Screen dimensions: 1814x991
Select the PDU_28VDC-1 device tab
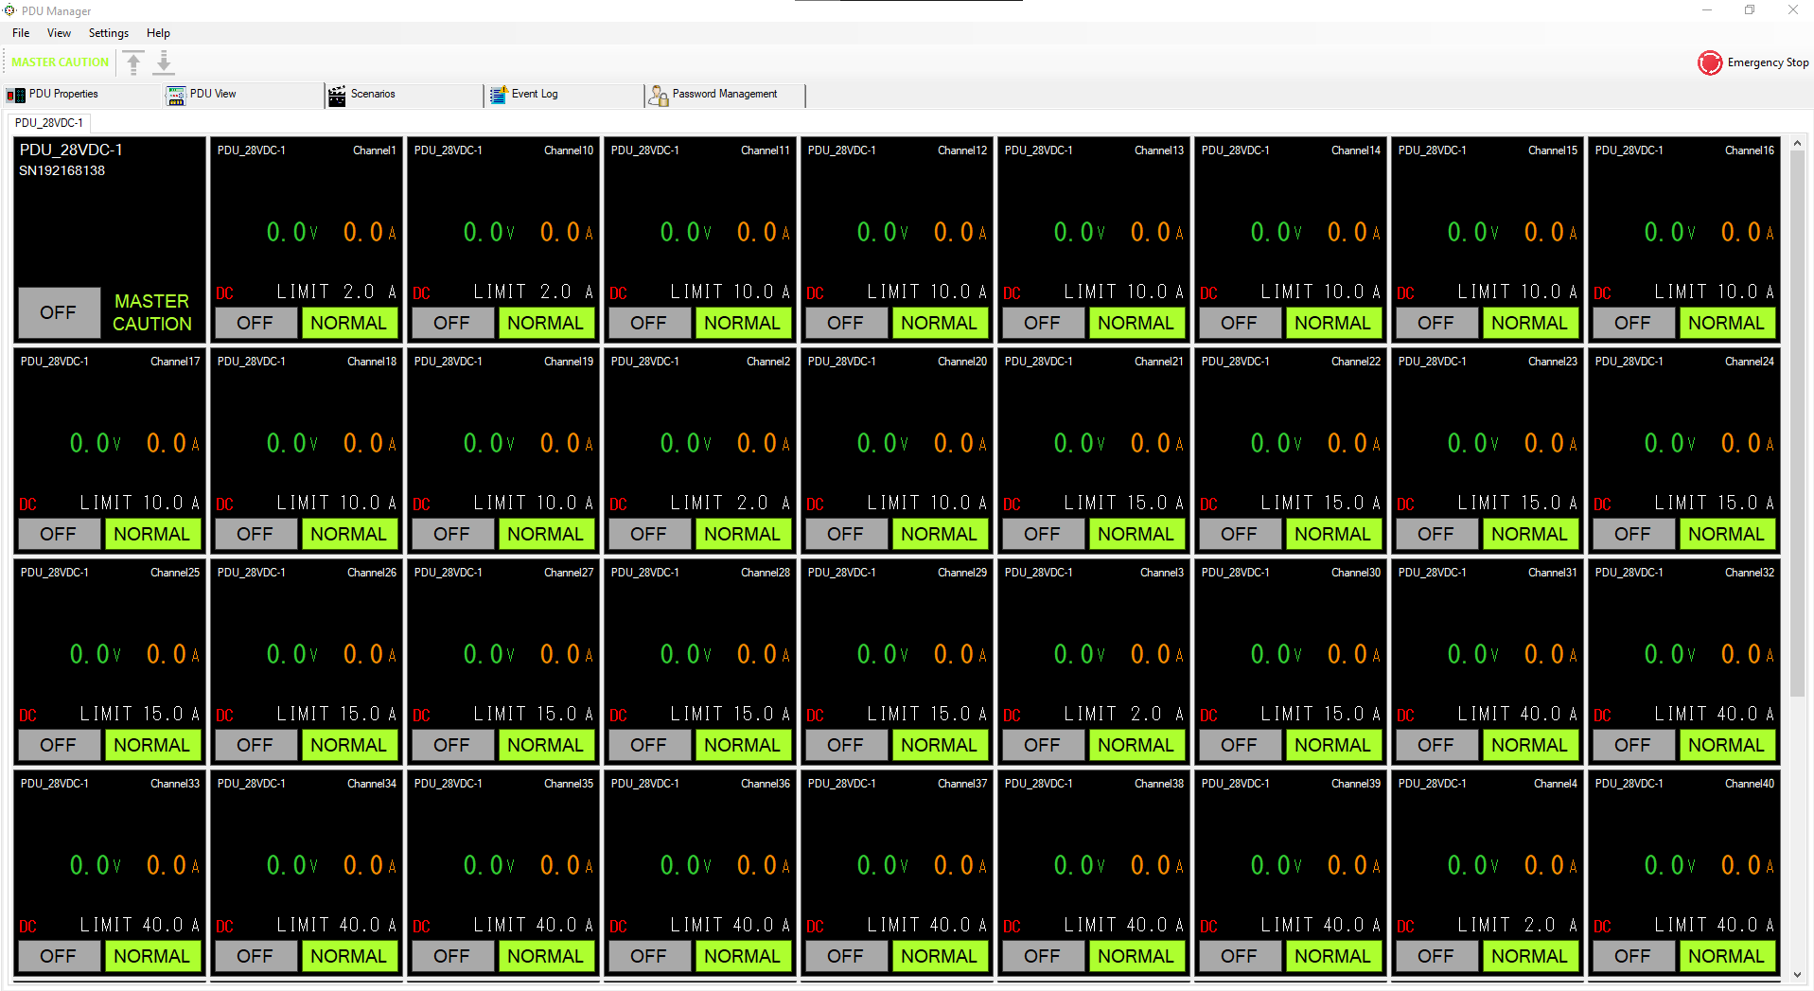coord(49,123)
